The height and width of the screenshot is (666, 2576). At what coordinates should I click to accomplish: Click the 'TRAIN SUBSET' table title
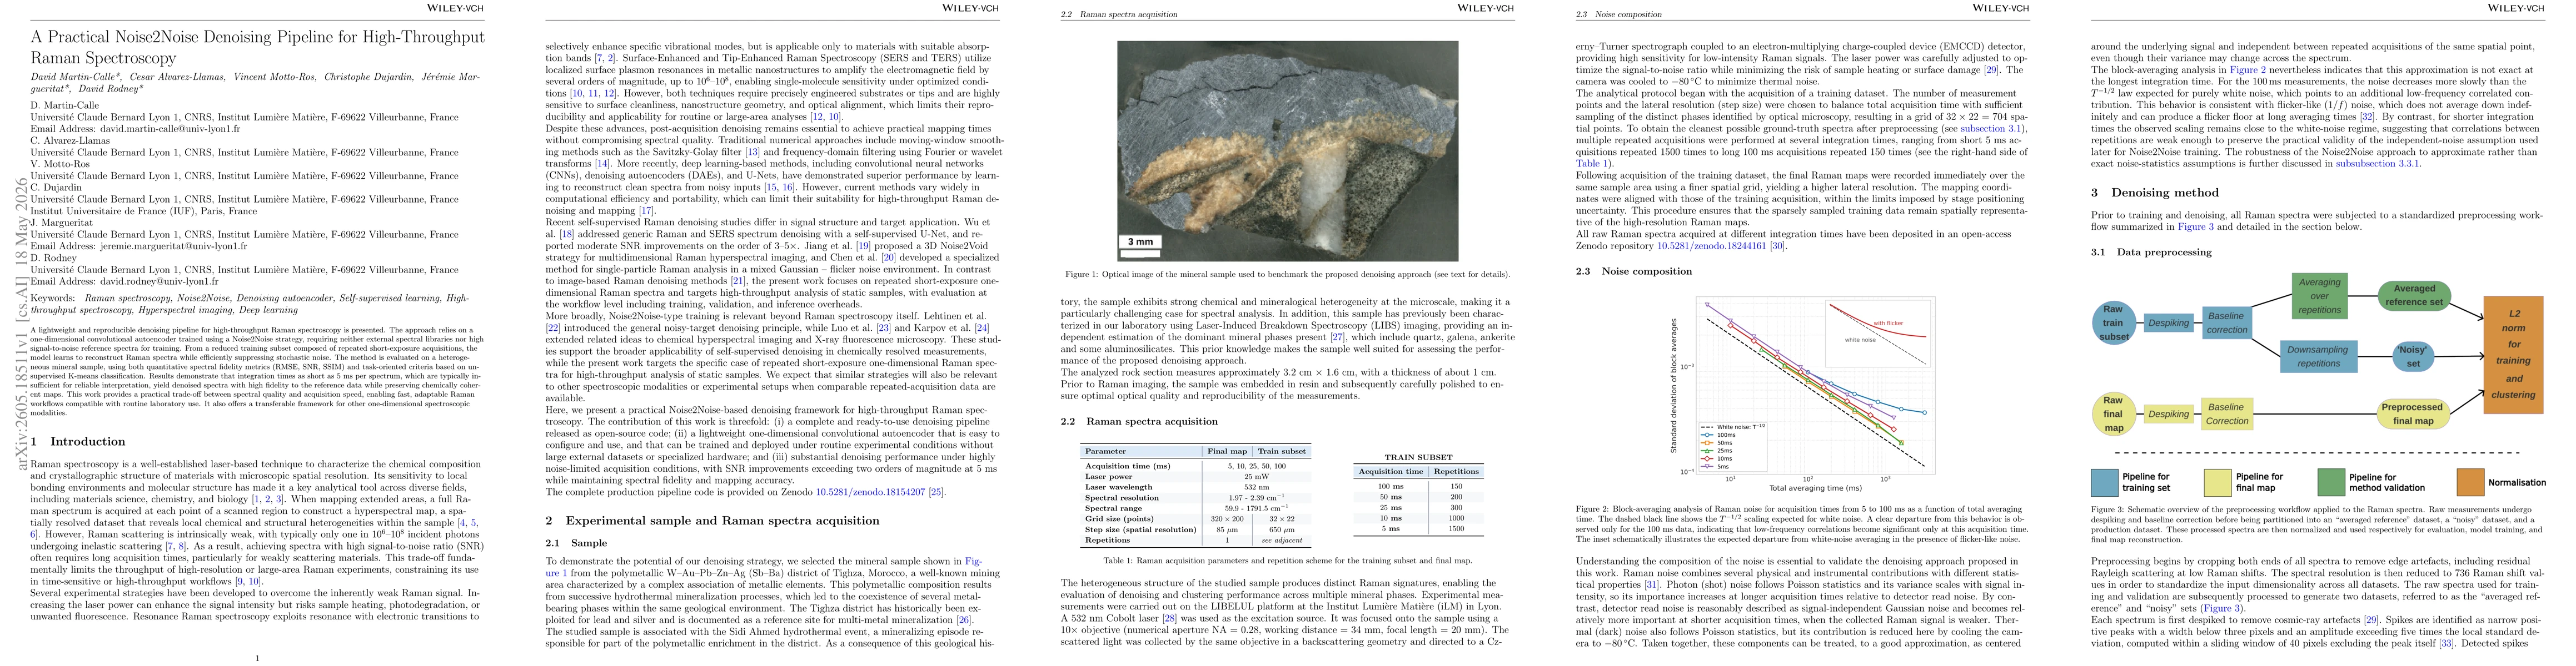point(1418,457)
